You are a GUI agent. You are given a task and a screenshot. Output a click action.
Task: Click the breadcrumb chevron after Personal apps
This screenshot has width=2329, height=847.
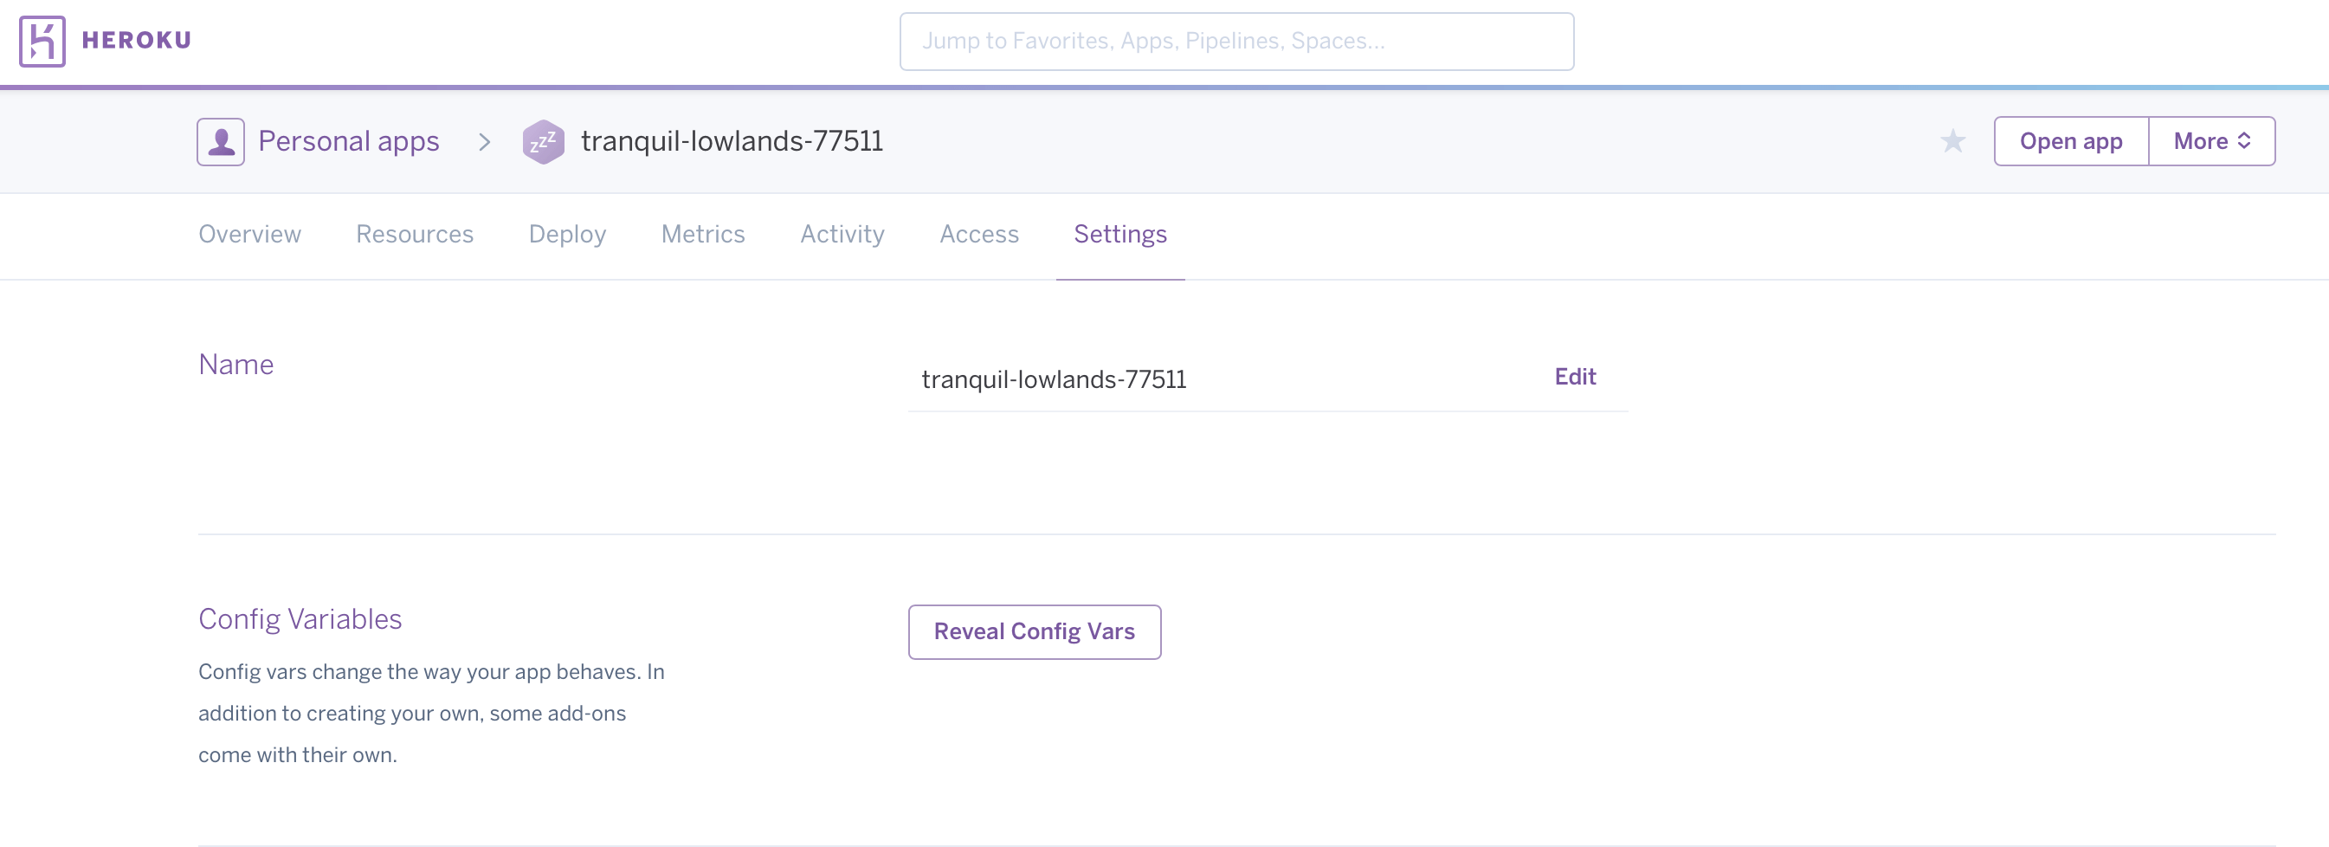click(485, 142)
